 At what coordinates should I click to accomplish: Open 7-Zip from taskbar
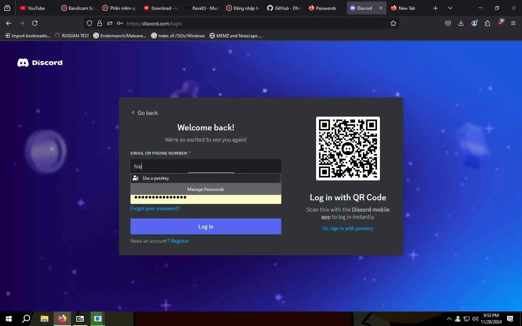pos(80,319)
